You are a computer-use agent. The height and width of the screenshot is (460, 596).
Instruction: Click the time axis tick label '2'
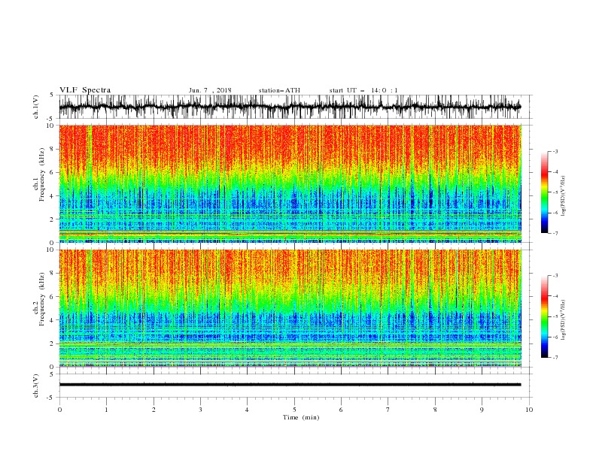(x=154, y=410)
